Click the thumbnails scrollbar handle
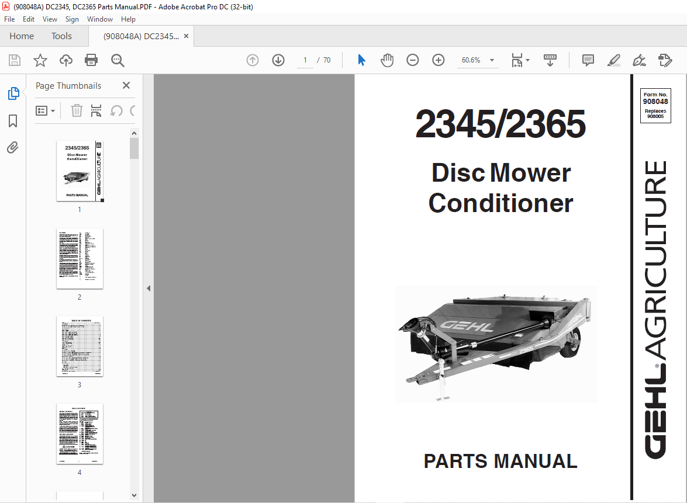687x503 pixels. (134, 148)
